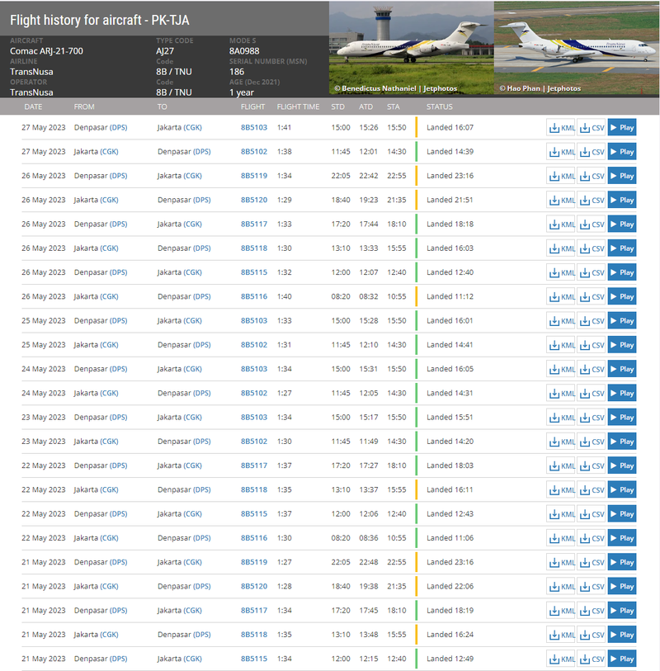Screen dimensions: 660x671
Task: Open flight 8B5116 link on 26 May
Action: click(x=253, y=296)
